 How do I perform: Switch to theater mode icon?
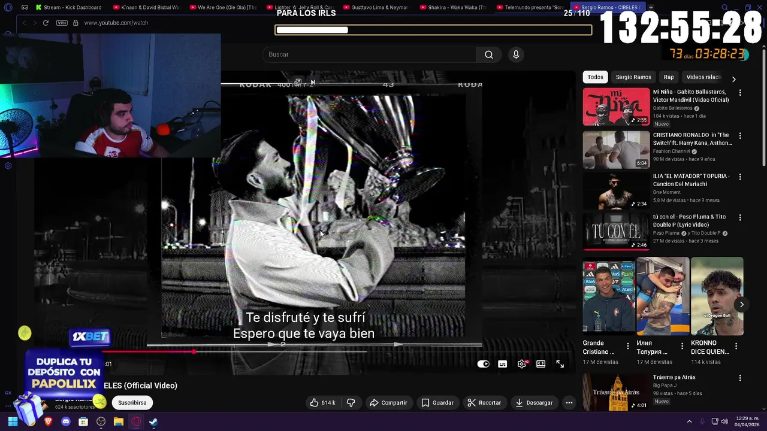[541, 364]
